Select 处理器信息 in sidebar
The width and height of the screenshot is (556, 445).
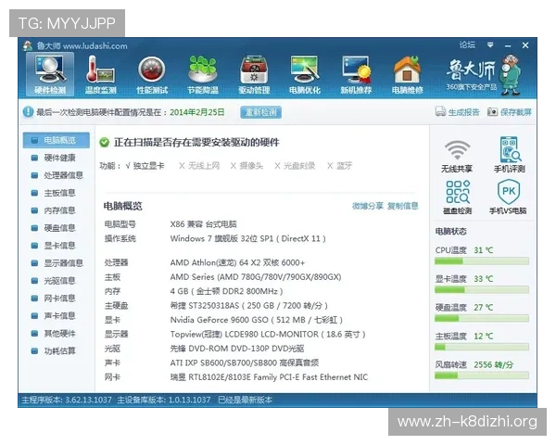pyautogui.click(x=56, y=175)
